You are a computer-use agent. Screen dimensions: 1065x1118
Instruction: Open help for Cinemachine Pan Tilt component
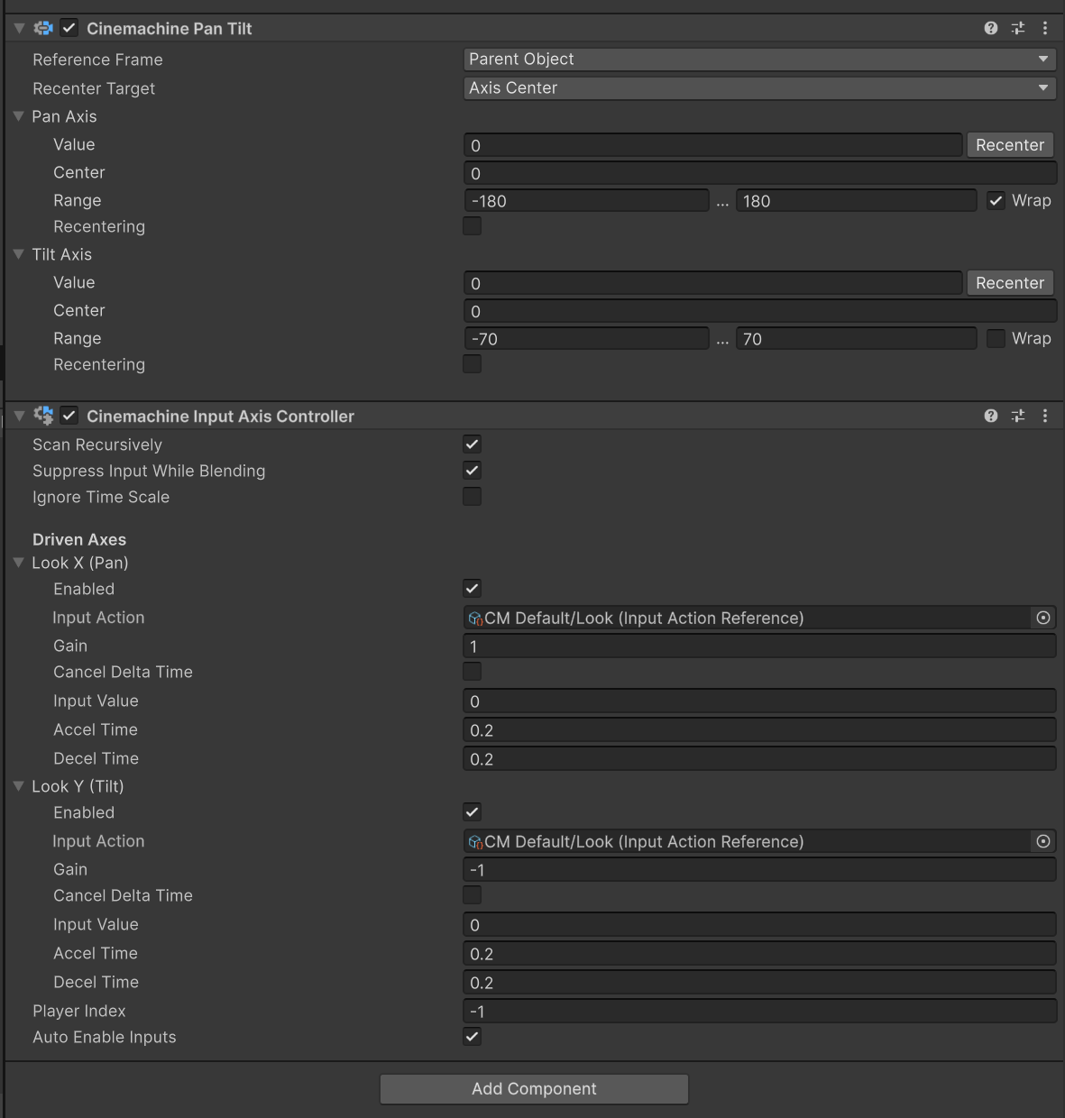click(x=991, y=28)
